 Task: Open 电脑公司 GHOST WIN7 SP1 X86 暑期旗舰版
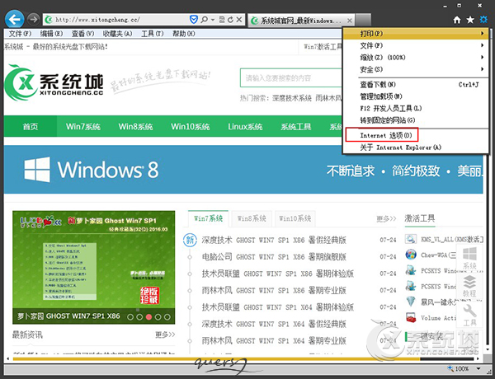(x=274, y=257)
